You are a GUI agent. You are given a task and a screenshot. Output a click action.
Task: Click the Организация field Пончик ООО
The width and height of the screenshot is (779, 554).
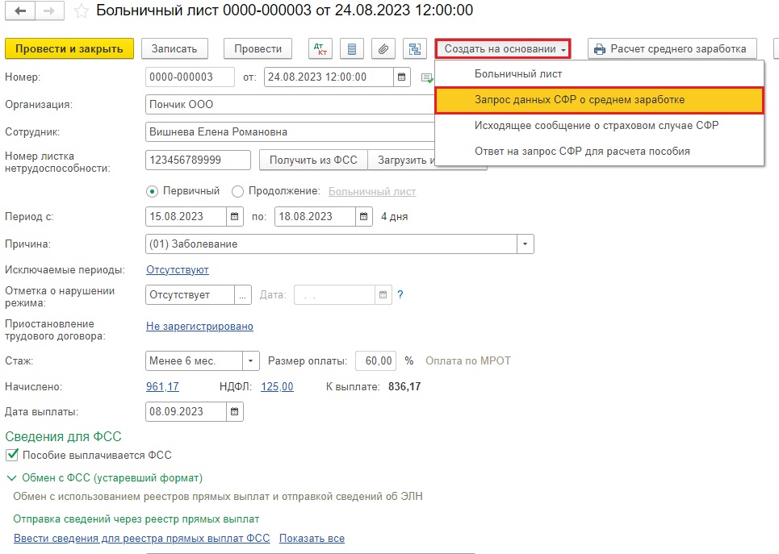click(x=290, y=105)
